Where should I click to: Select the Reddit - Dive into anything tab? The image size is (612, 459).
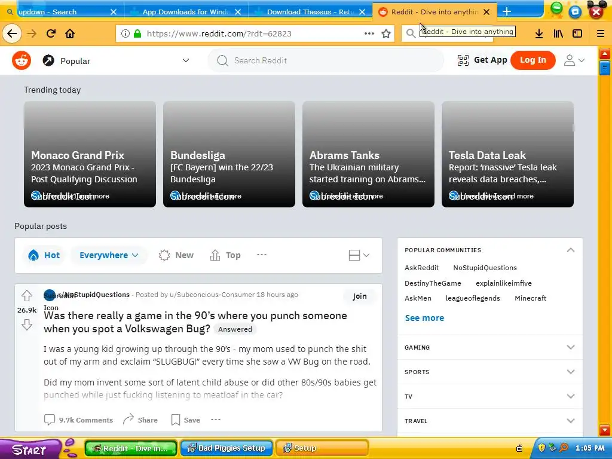pyautogui.click(x=434, y=12)
